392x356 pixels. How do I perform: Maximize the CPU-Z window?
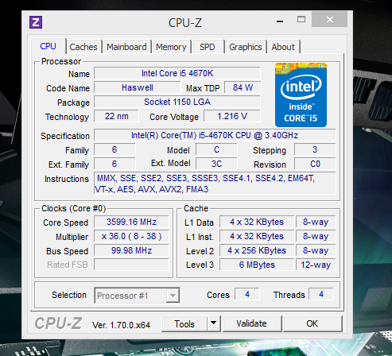301,19
